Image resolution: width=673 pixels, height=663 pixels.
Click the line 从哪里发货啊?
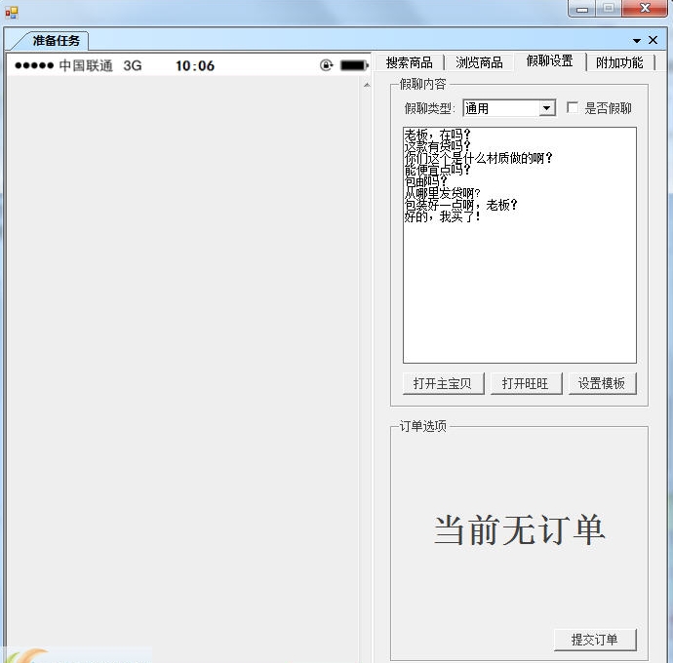[442, 193]
